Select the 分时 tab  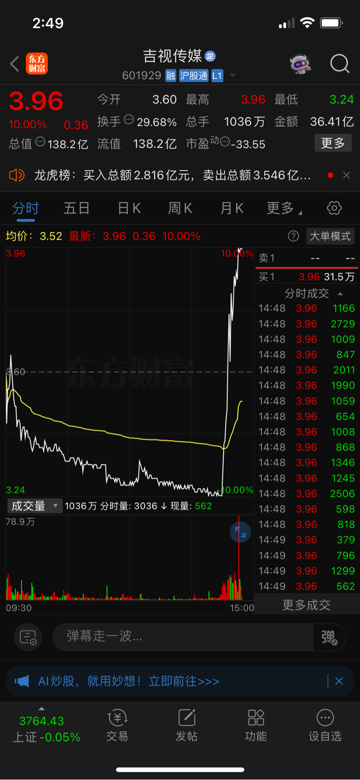click(x=25, y=208)
